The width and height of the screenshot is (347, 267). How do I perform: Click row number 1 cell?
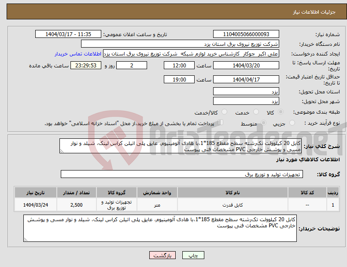333,205
